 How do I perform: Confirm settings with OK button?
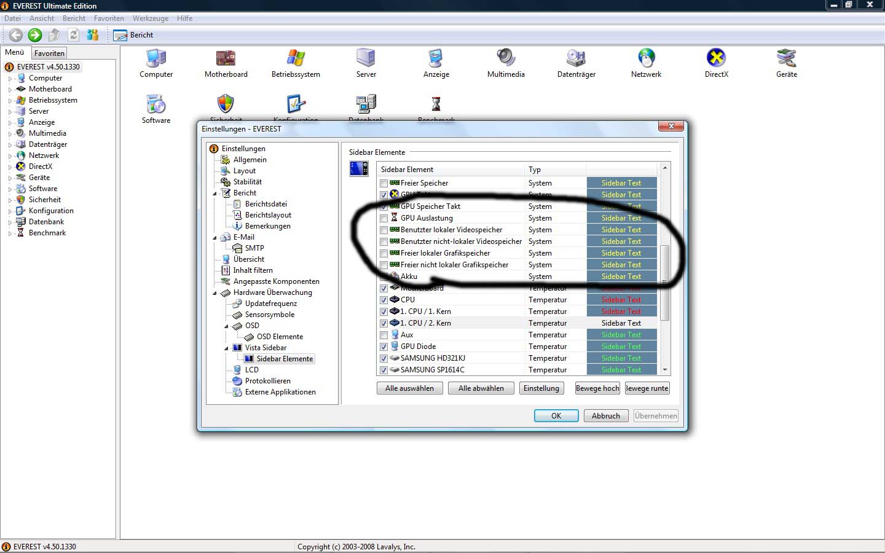pos(556,416)
